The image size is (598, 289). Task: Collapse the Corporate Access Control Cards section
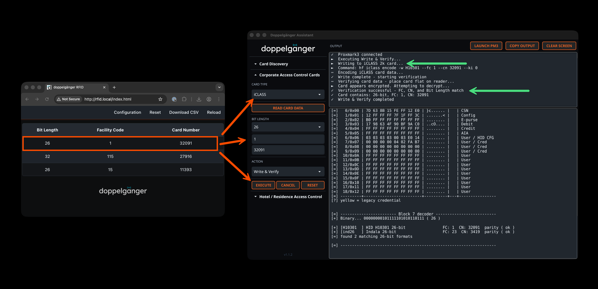point(289,75)
